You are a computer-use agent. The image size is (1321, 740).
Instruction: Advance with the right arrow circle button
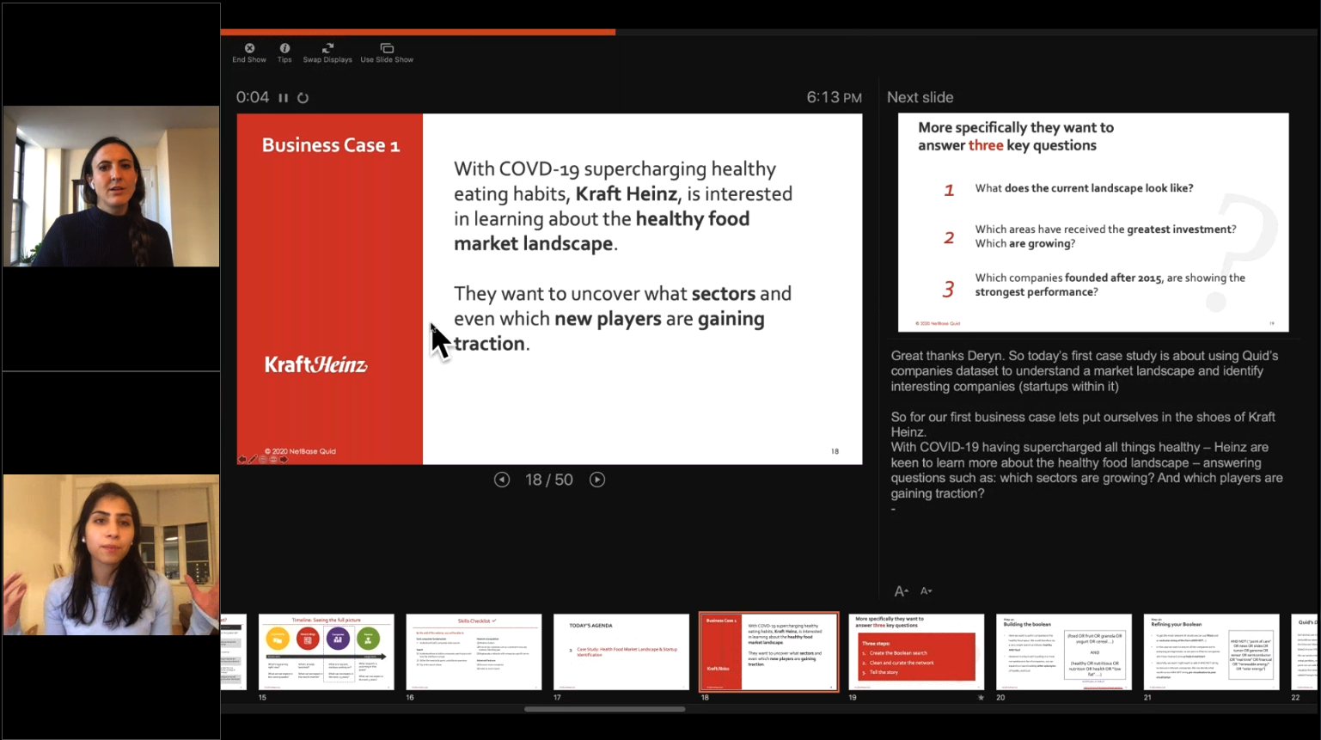[597, 480]
